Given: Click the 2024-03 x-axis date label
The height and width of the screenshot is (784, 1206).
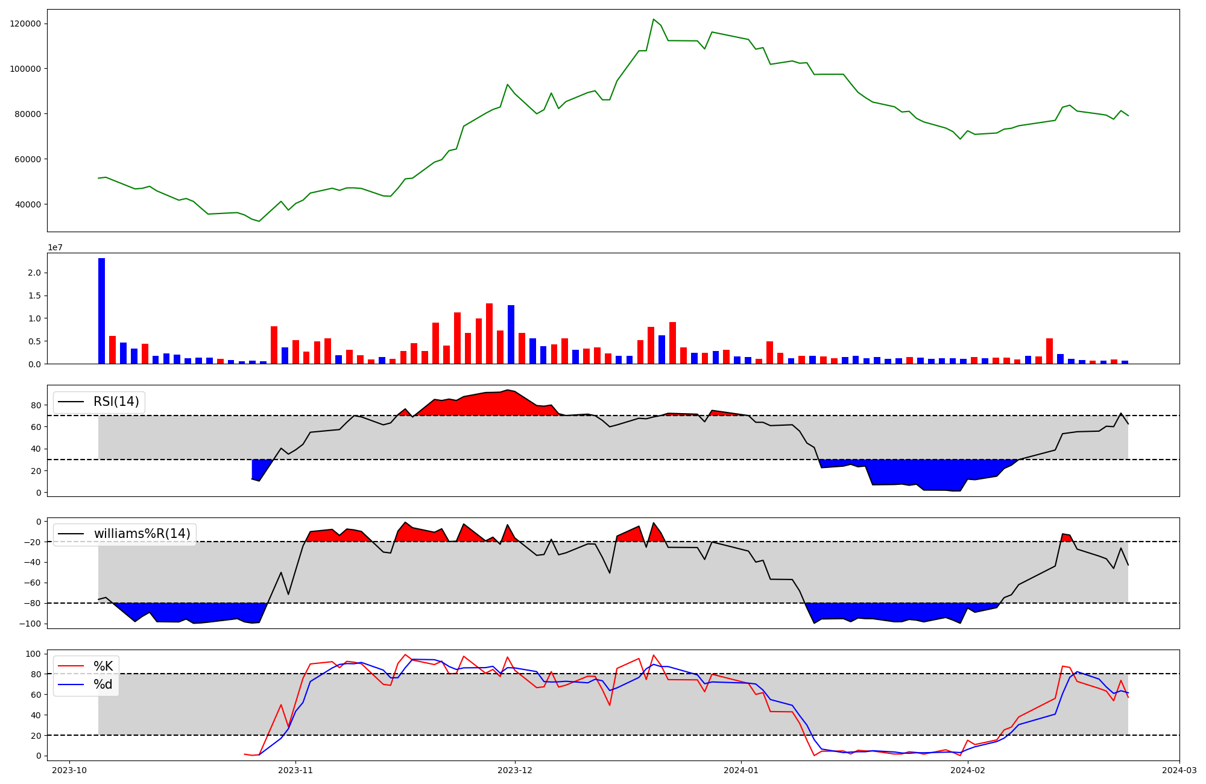Looking at the screenshot, I should (1179, 770).
